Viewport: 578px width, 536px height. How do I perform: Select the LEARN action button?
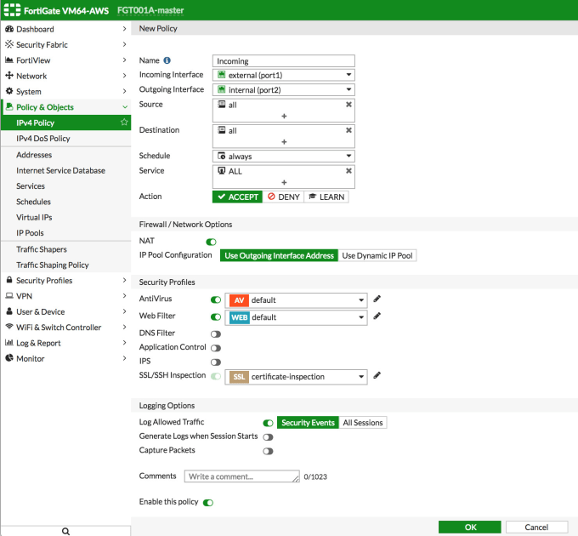click(x=326, y=197)
